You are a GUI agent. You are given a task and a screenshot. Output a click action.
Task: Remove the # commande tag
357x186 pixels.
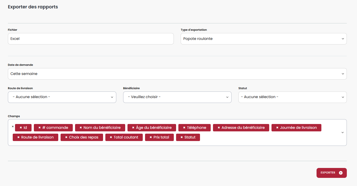[x=39, y=128]
